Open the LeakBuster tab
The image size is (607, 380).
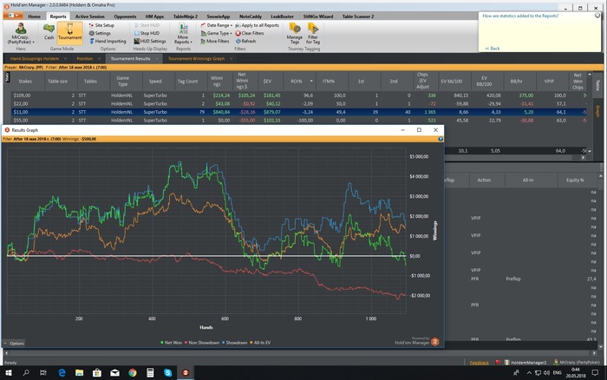coord(282,16)
